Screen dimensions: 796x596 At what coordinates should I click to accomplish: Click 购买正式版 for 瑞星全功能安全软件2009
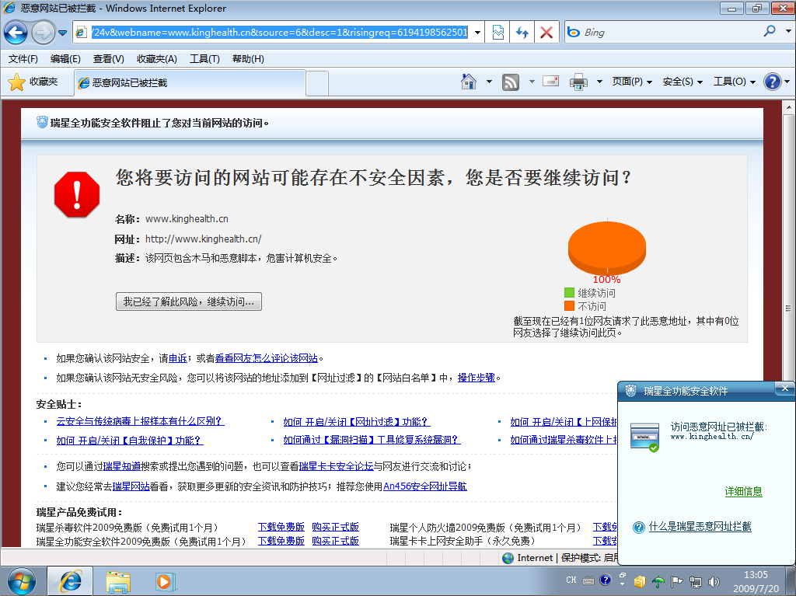(x=336, y=541)
